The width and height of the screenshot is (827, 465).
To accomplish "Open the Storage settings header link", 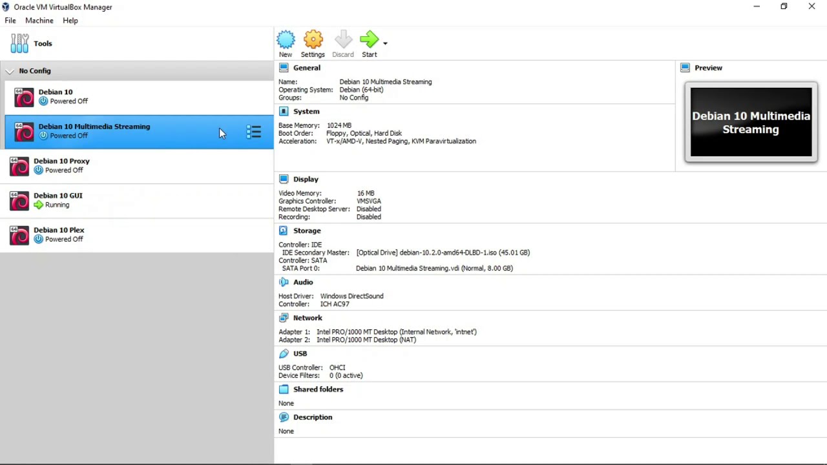I will (x=307, y=231).
